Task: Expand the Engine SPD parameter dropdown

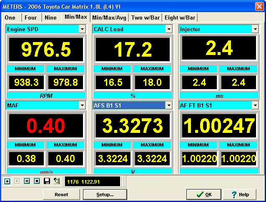Action: [x=83, y=29]
